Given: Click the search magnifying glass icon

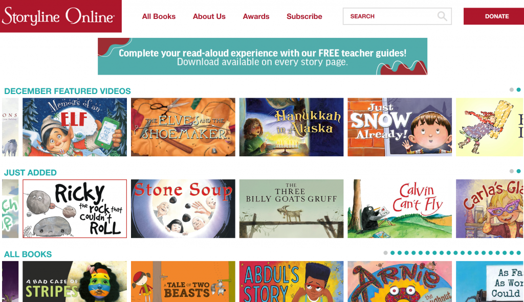Looking at the screenshot, I should click(x=442, y=16).
